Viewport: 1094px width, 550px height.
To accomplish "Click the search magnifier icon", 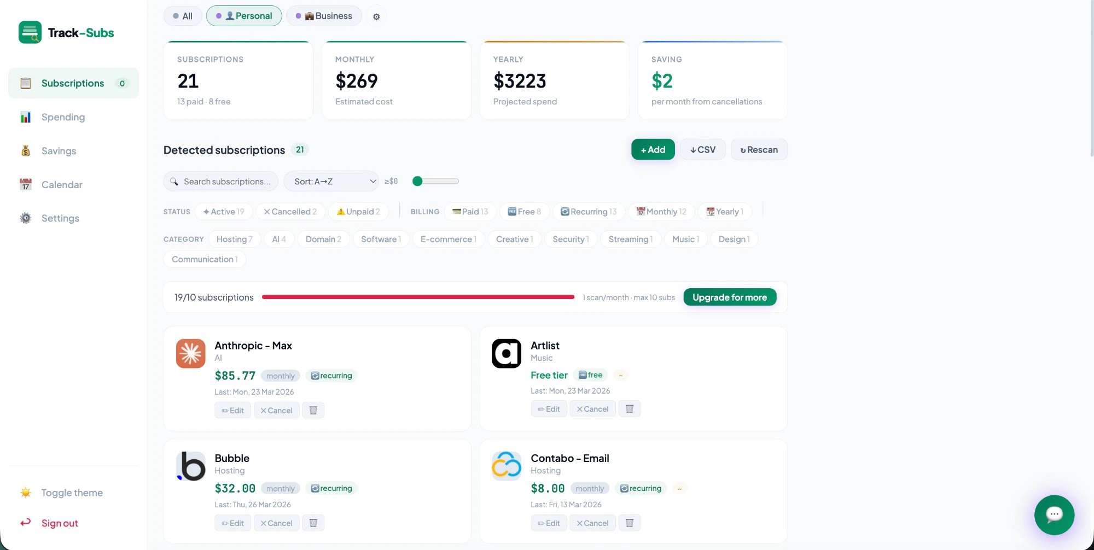I will coord(174,182).
